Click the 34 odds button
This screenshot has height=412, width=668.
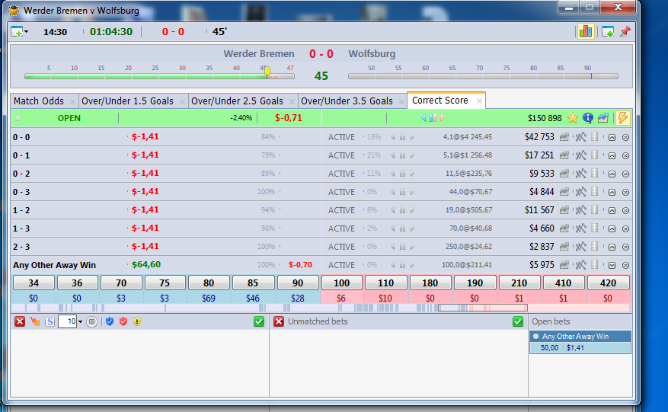(x=34, y=283)
